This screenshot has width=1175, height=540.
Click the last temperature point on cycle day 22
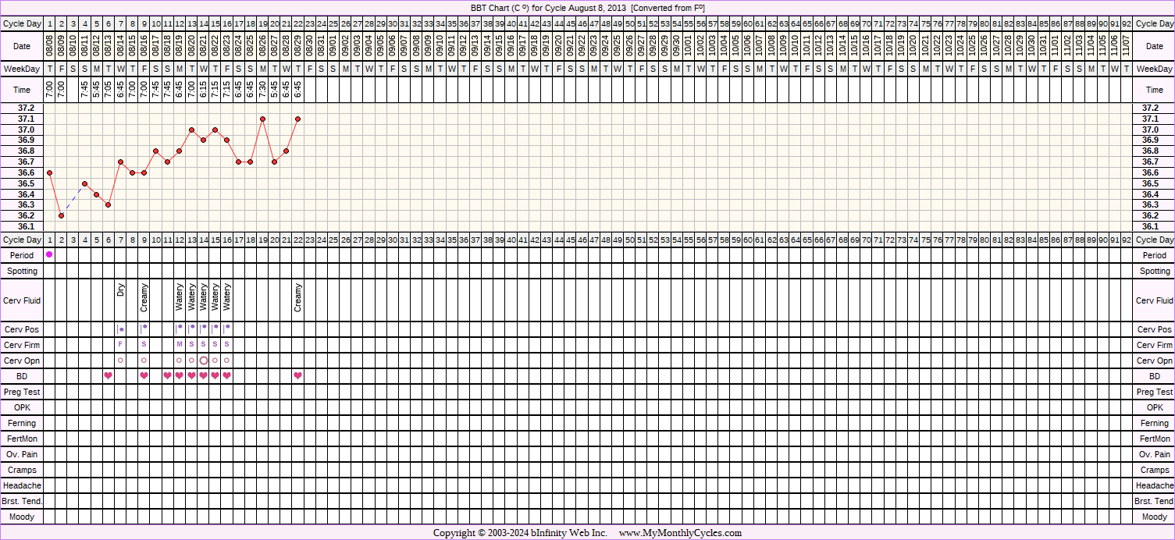click(298, 119)
